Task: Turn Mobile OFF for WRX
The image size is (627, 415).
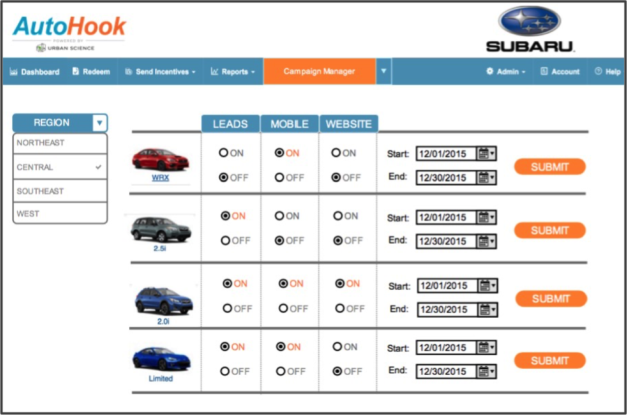Action: [280, 178]
